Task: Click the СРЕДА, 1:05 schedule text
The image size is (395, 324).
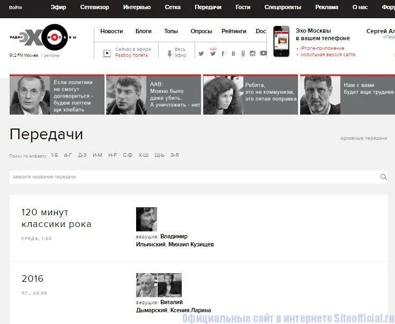Action: pyautogui.click(x=36, y=239)
